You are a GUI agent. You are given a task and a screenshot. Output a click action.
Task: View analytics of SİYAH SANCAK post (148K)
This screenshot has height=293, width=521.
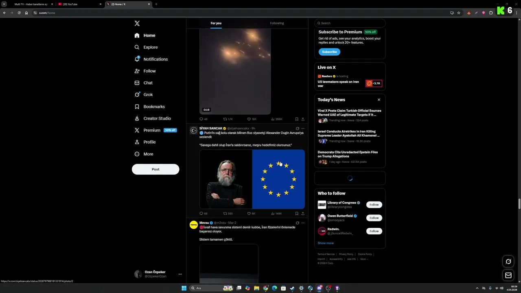click(x=276, y=213)
